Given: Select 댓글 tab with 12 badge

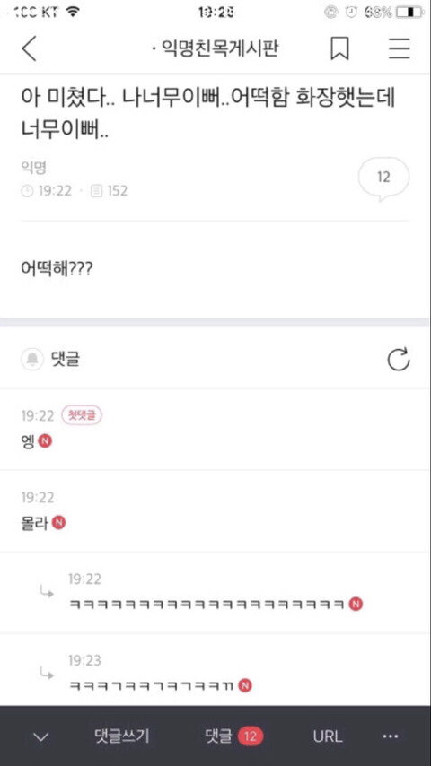Looking at the screenshot, I should pyautogui.click(x=234, y=736).
